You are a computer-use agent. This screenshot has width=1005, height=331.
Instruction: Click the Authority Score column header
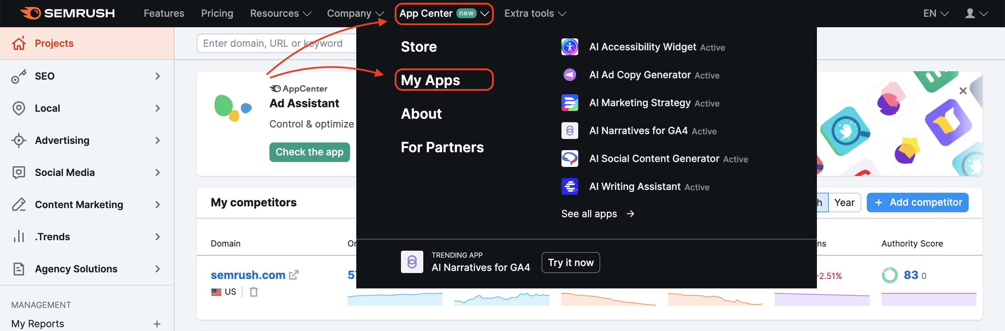point(912,243)
